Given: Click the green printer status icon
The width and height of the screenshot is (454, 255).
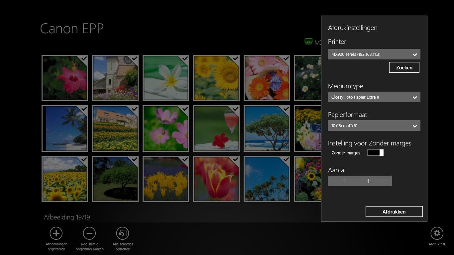Looking at the screenshot, I should click(x=308, y=42).
